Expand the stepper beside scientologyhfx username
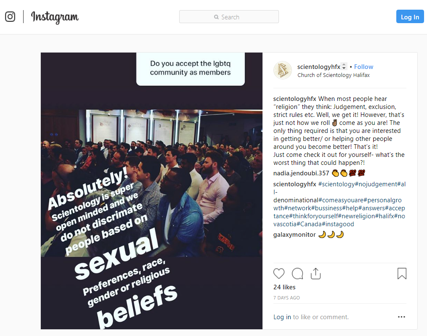The height and width of the screenshot is (336, 427). (x=344, y=66)
